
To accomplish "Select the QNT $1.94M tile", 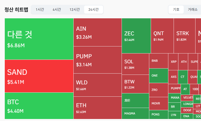I will [162, 36].
